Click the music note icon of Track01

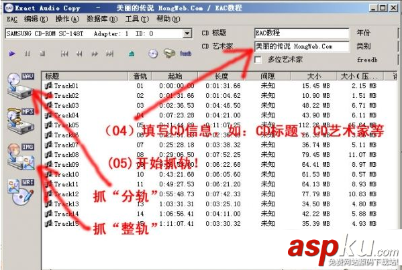[x=48, y=86]
